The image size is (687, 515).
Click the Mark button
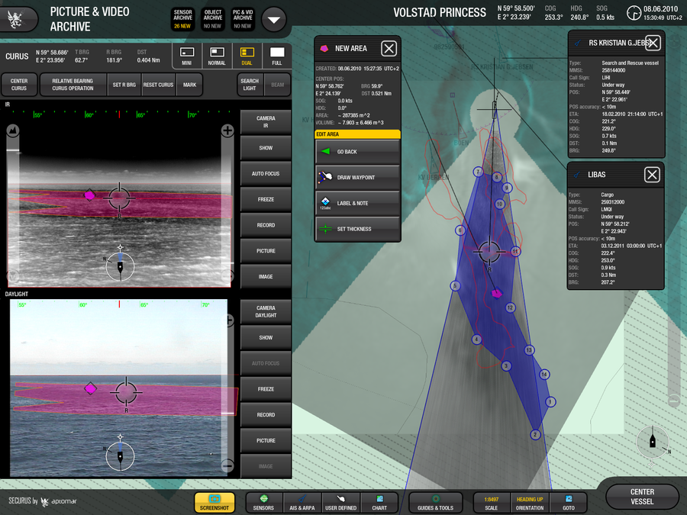(x=190, y=85)
